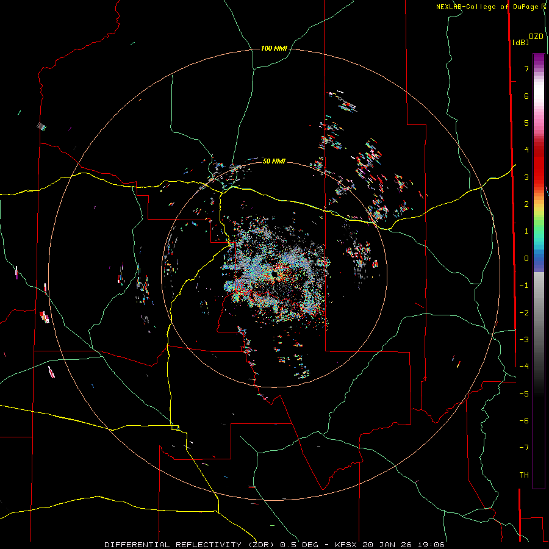Click the "DZD" legend title
The width and height of the screenshot is (549, 549).
tap(536, 37)
